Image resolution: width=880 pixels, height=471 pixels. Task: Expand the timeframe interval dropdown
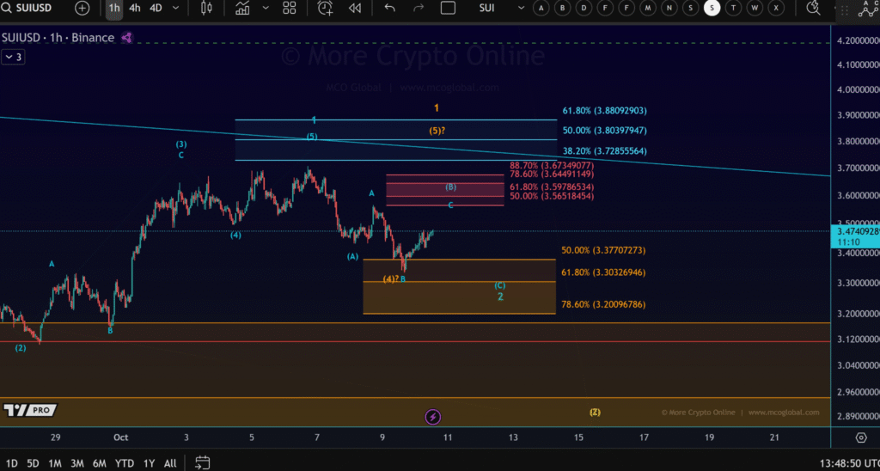(175, 8)
